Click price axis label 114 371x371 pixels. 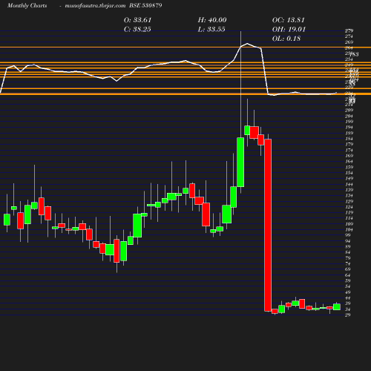click(x=349, y=218)
